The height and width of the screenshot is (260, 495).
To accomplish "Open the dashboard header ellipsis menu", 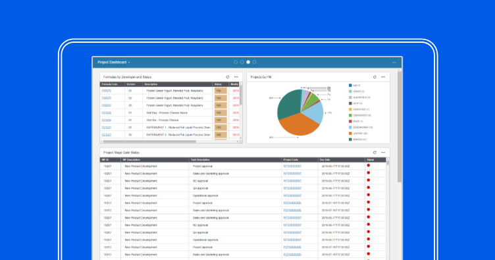I will click(x=394, y=63).
